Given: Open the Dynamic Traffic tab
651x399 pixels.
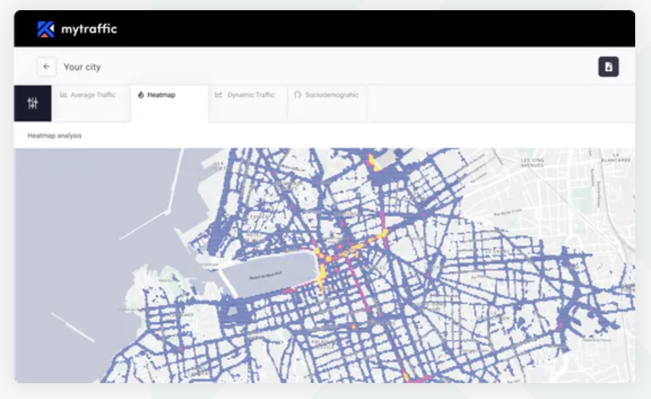Looking at the screenshot, I should [251, 95].
